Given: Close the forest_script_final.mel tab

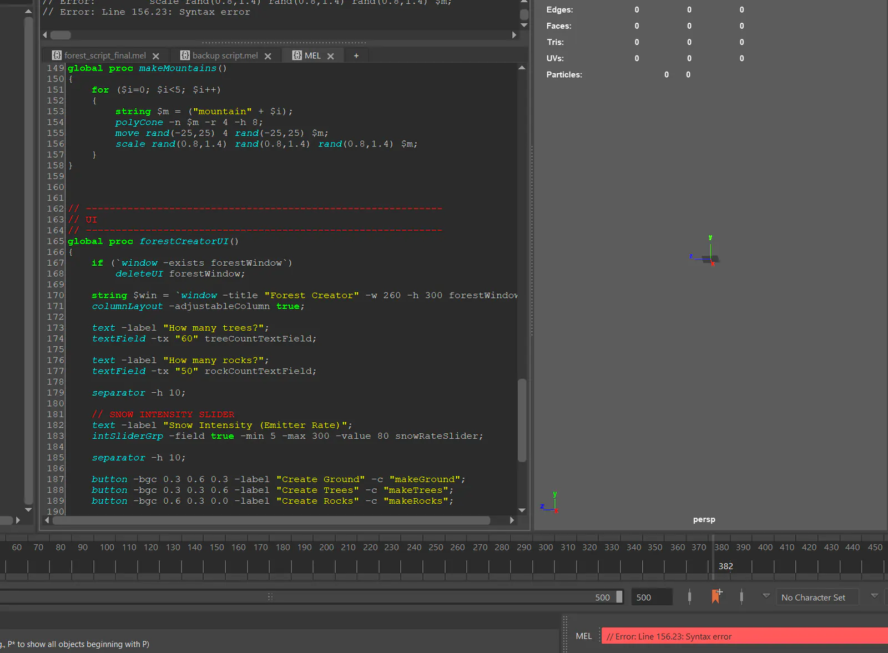Looking at the screenshot, I should [x=156, y=56].
